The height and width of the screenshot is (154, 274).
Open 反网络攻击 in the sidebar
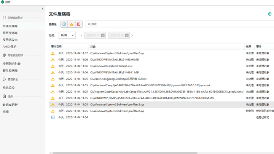pyautogui.click(x=10, y=40)
